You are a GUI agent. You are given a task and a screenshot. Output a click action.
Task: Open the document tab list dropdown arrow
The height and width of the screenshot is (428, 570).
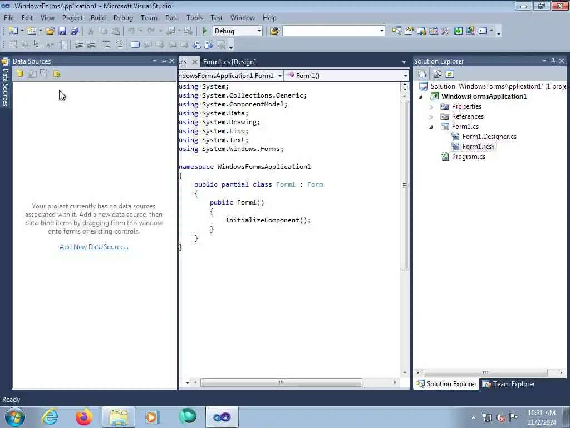tap(404, 62)
